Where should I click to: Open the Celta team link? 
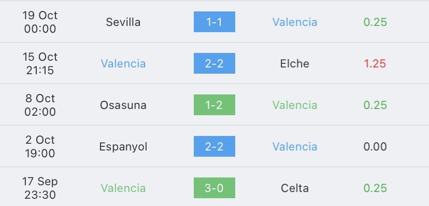295,188
